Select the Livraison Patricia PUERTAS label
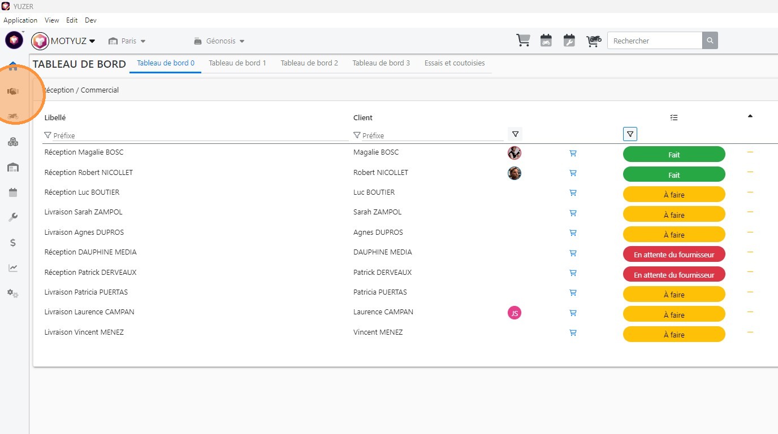The height and width of the screenshot is (434, 778). [x=86, y=292]
